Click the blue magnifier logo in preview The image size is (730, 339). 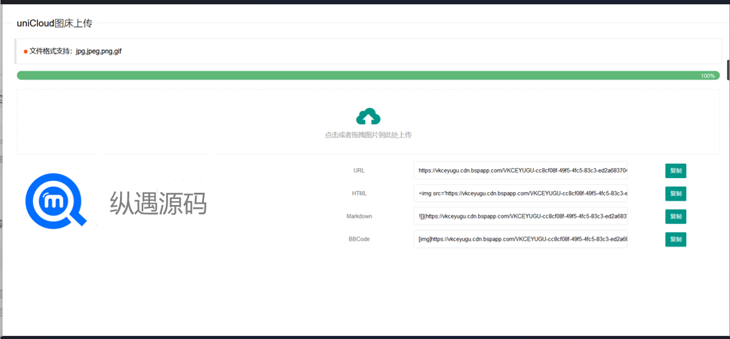(x=55, y=201)
